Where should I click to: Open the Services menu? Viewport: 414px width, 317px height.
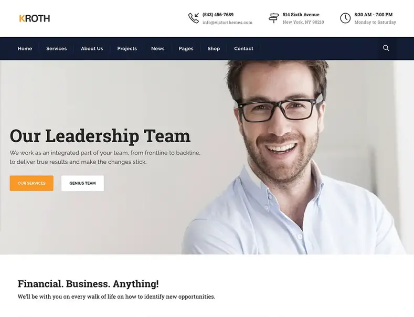[x=57, y=49]
